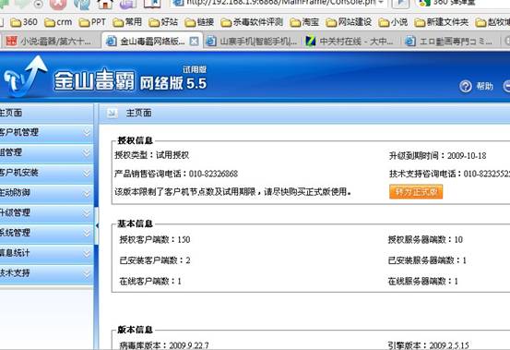Click the browser home button

105,4
